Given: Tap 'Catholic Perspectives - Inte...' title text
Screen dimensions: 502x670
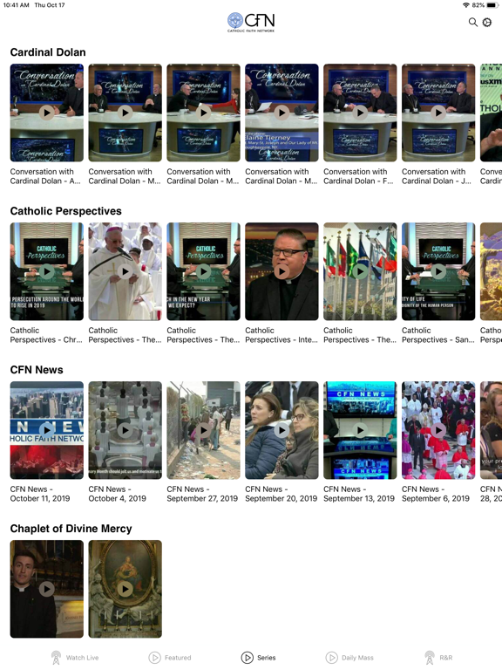Looking at the screenshot, I should pyautogui.click(x=282, y=335).
